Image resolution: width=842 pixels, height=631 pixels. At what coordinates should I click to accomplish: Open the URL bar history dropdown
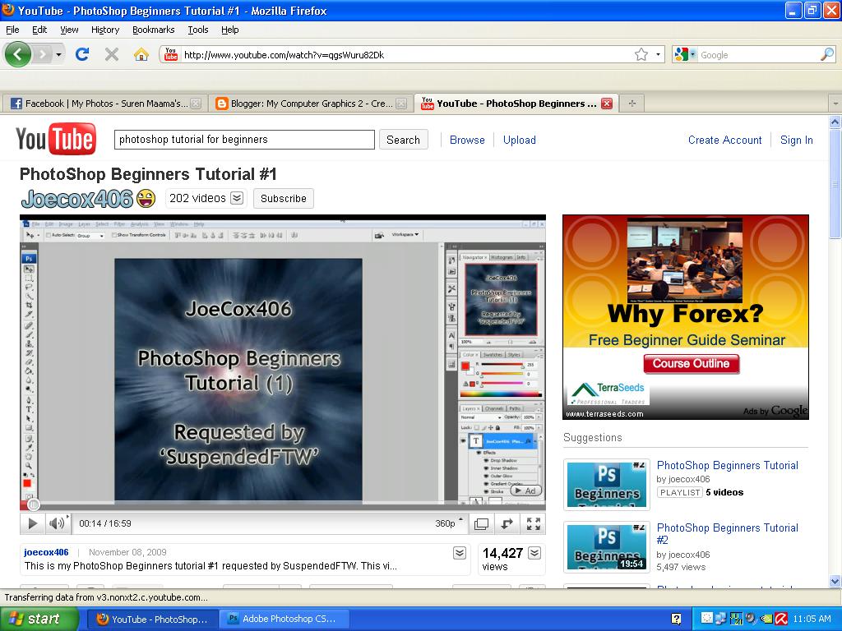pyautogui.click(x=658, y=55)
